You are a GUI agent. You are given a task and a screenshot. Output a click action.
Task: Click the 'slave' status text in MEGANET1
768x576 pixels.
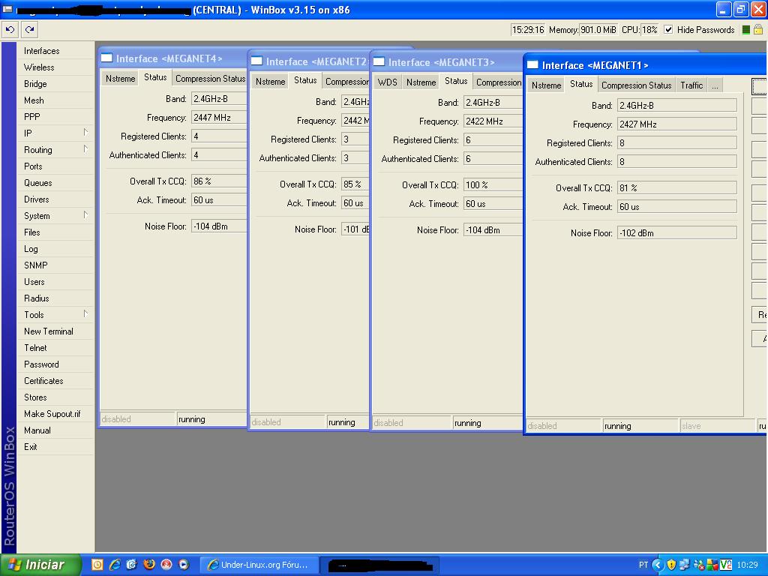[691, 426]
